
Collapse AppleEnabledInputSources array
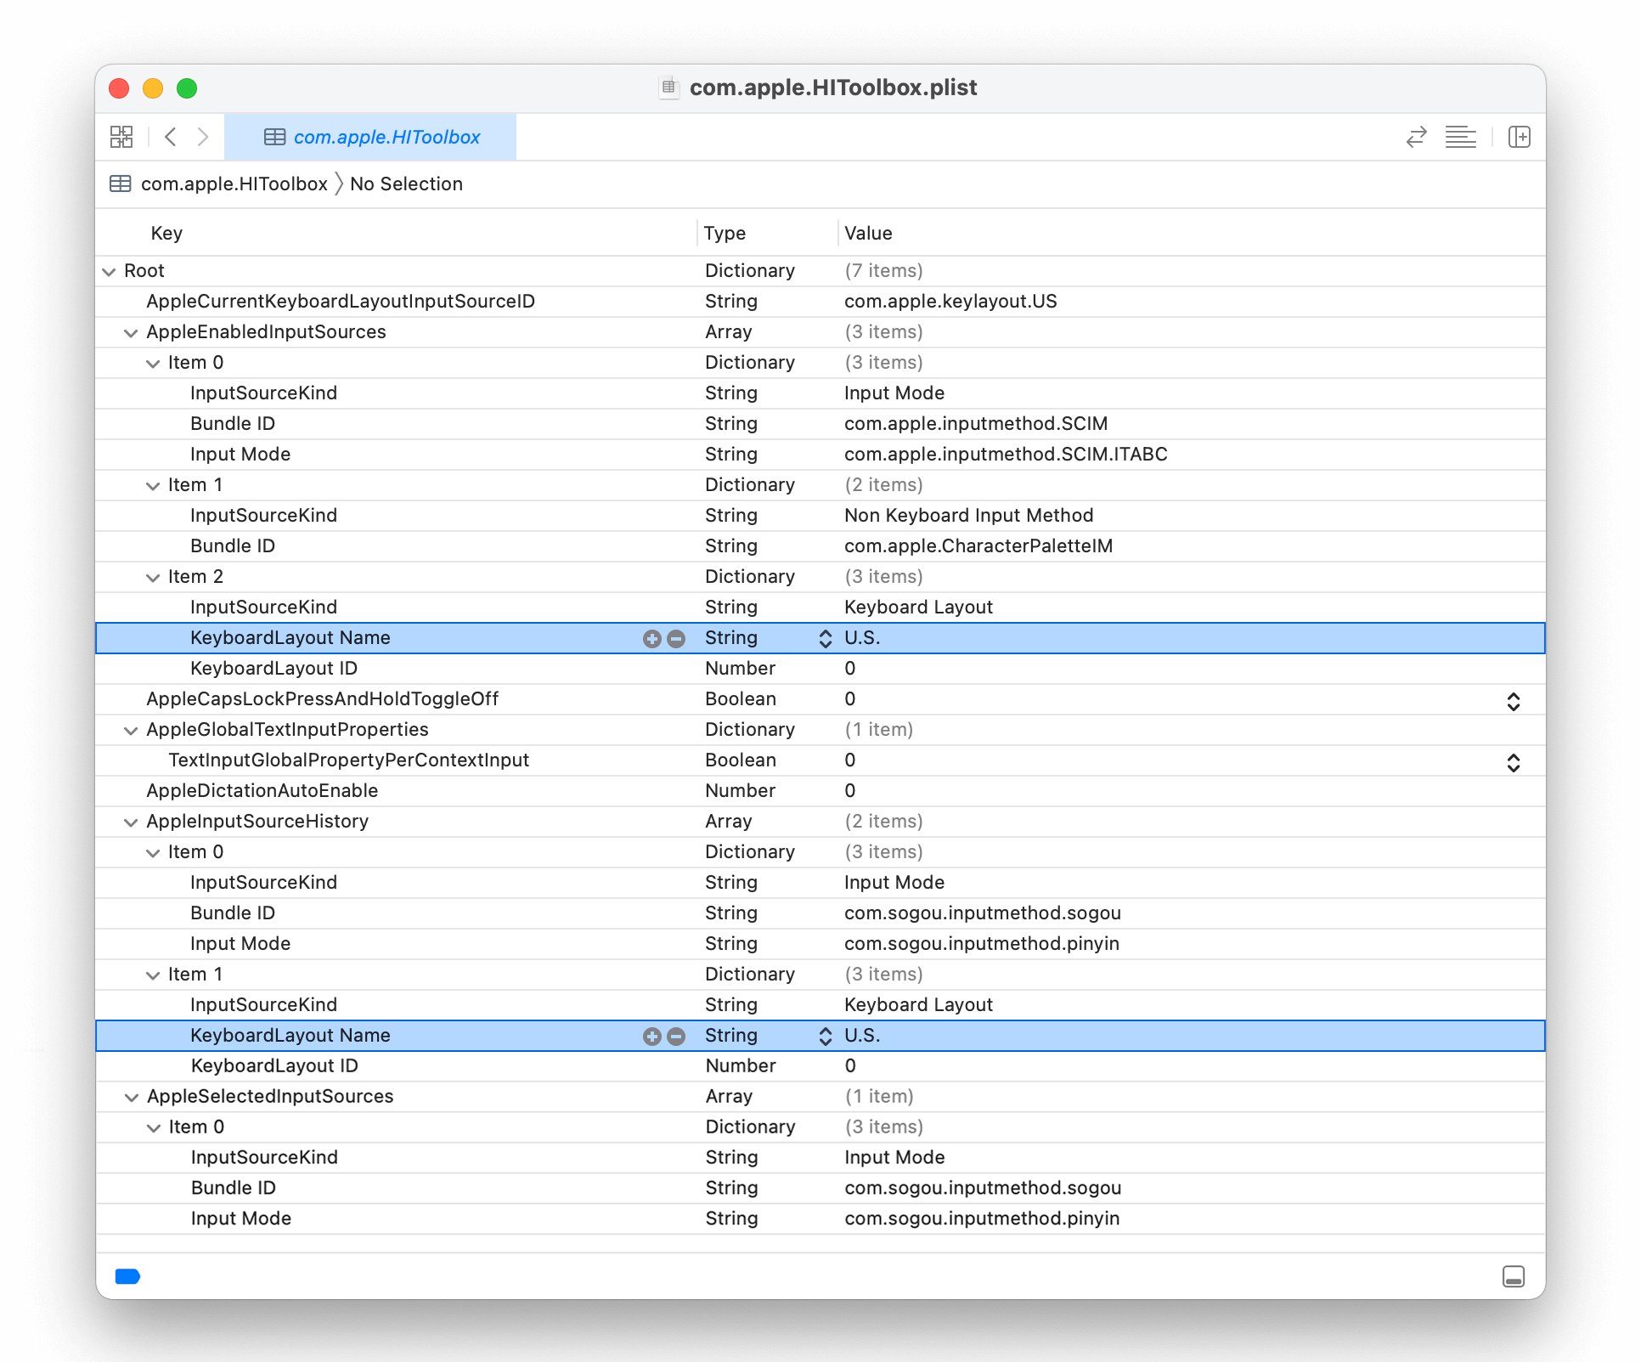(x=131, y=333)
